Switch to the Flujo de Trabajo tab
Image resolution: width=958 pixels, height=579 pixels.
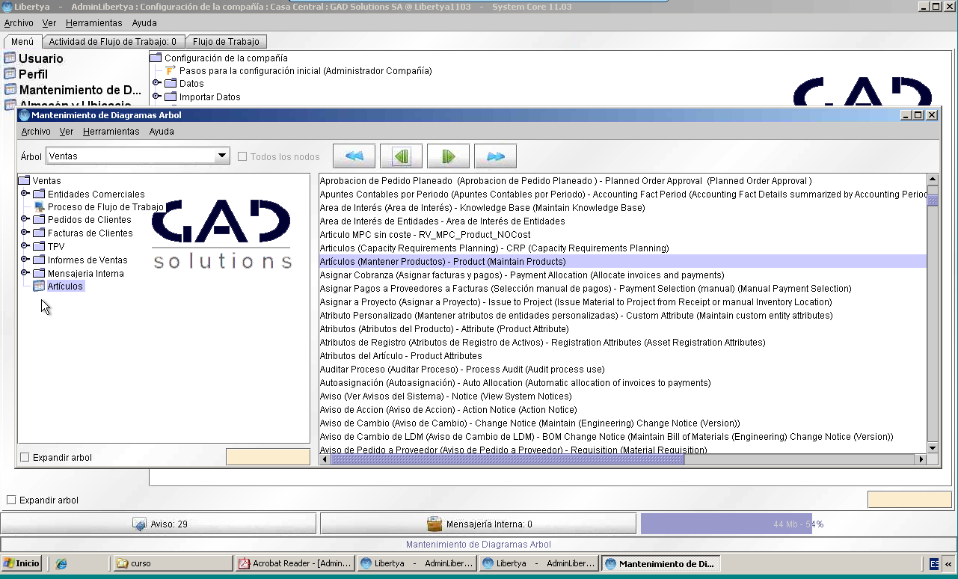pyautogui.click(x=226, y=42)
